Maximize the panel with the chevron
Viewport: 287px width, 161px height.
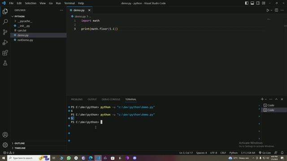click(276, 99)
